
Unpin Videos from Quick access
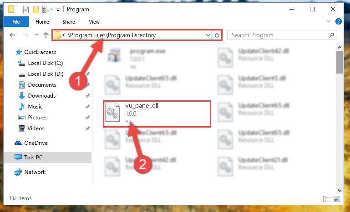coord(87,128)
